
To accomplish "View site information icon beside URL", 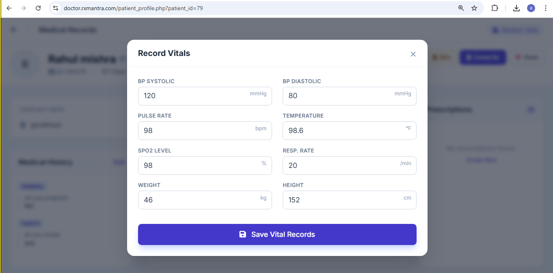I will tap(56, 8).
